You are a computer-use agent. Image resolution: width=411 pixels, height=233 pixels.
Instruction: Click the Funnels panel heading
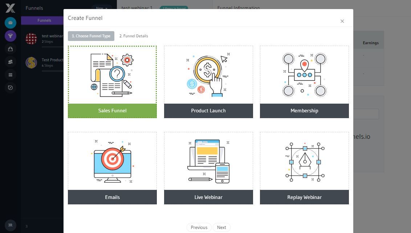[x=34, y=8]
